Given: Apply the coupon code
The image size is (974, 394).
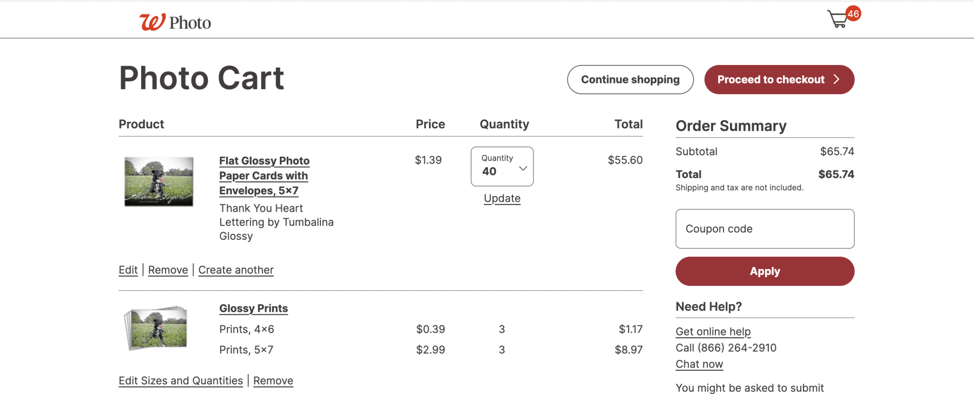Looking at the screenshot, I should click(765, 271).
